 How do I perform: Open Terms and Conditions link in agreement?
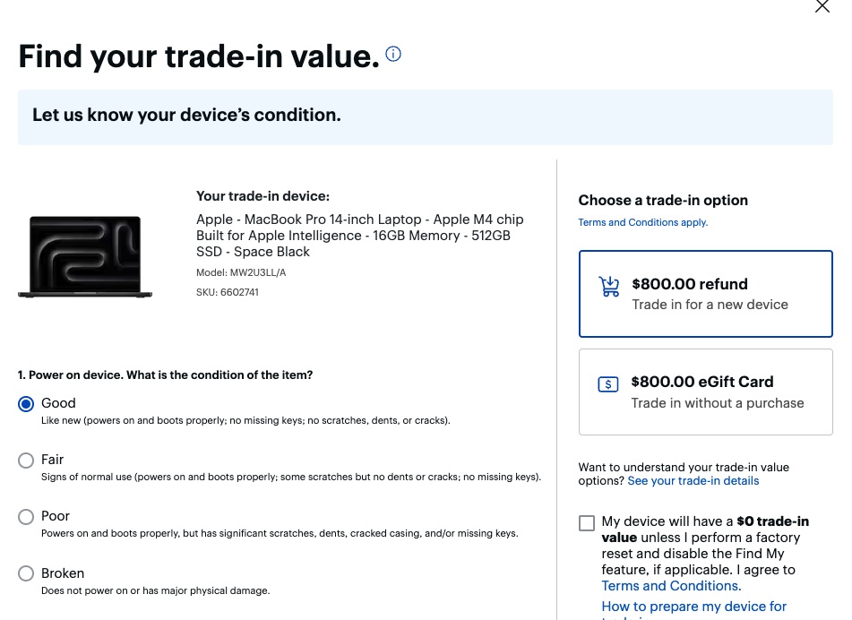pos(671,586)
